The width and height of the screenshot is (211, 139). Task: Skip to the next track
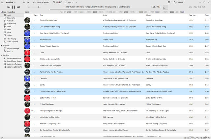click(x=18, y=7)
